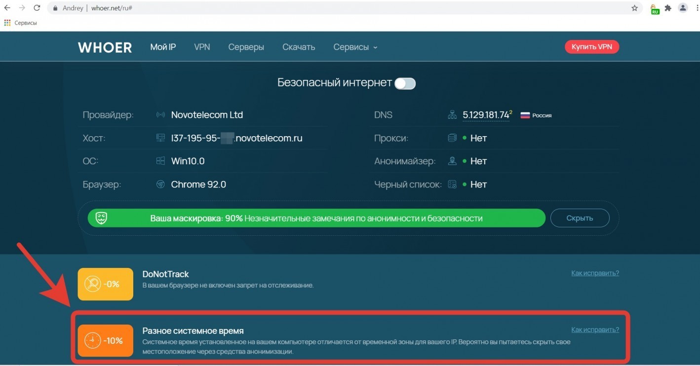Click the padlock site security icon
This screenshot has height=366, width=700.
pyautogui.click(x=55, y=8)
